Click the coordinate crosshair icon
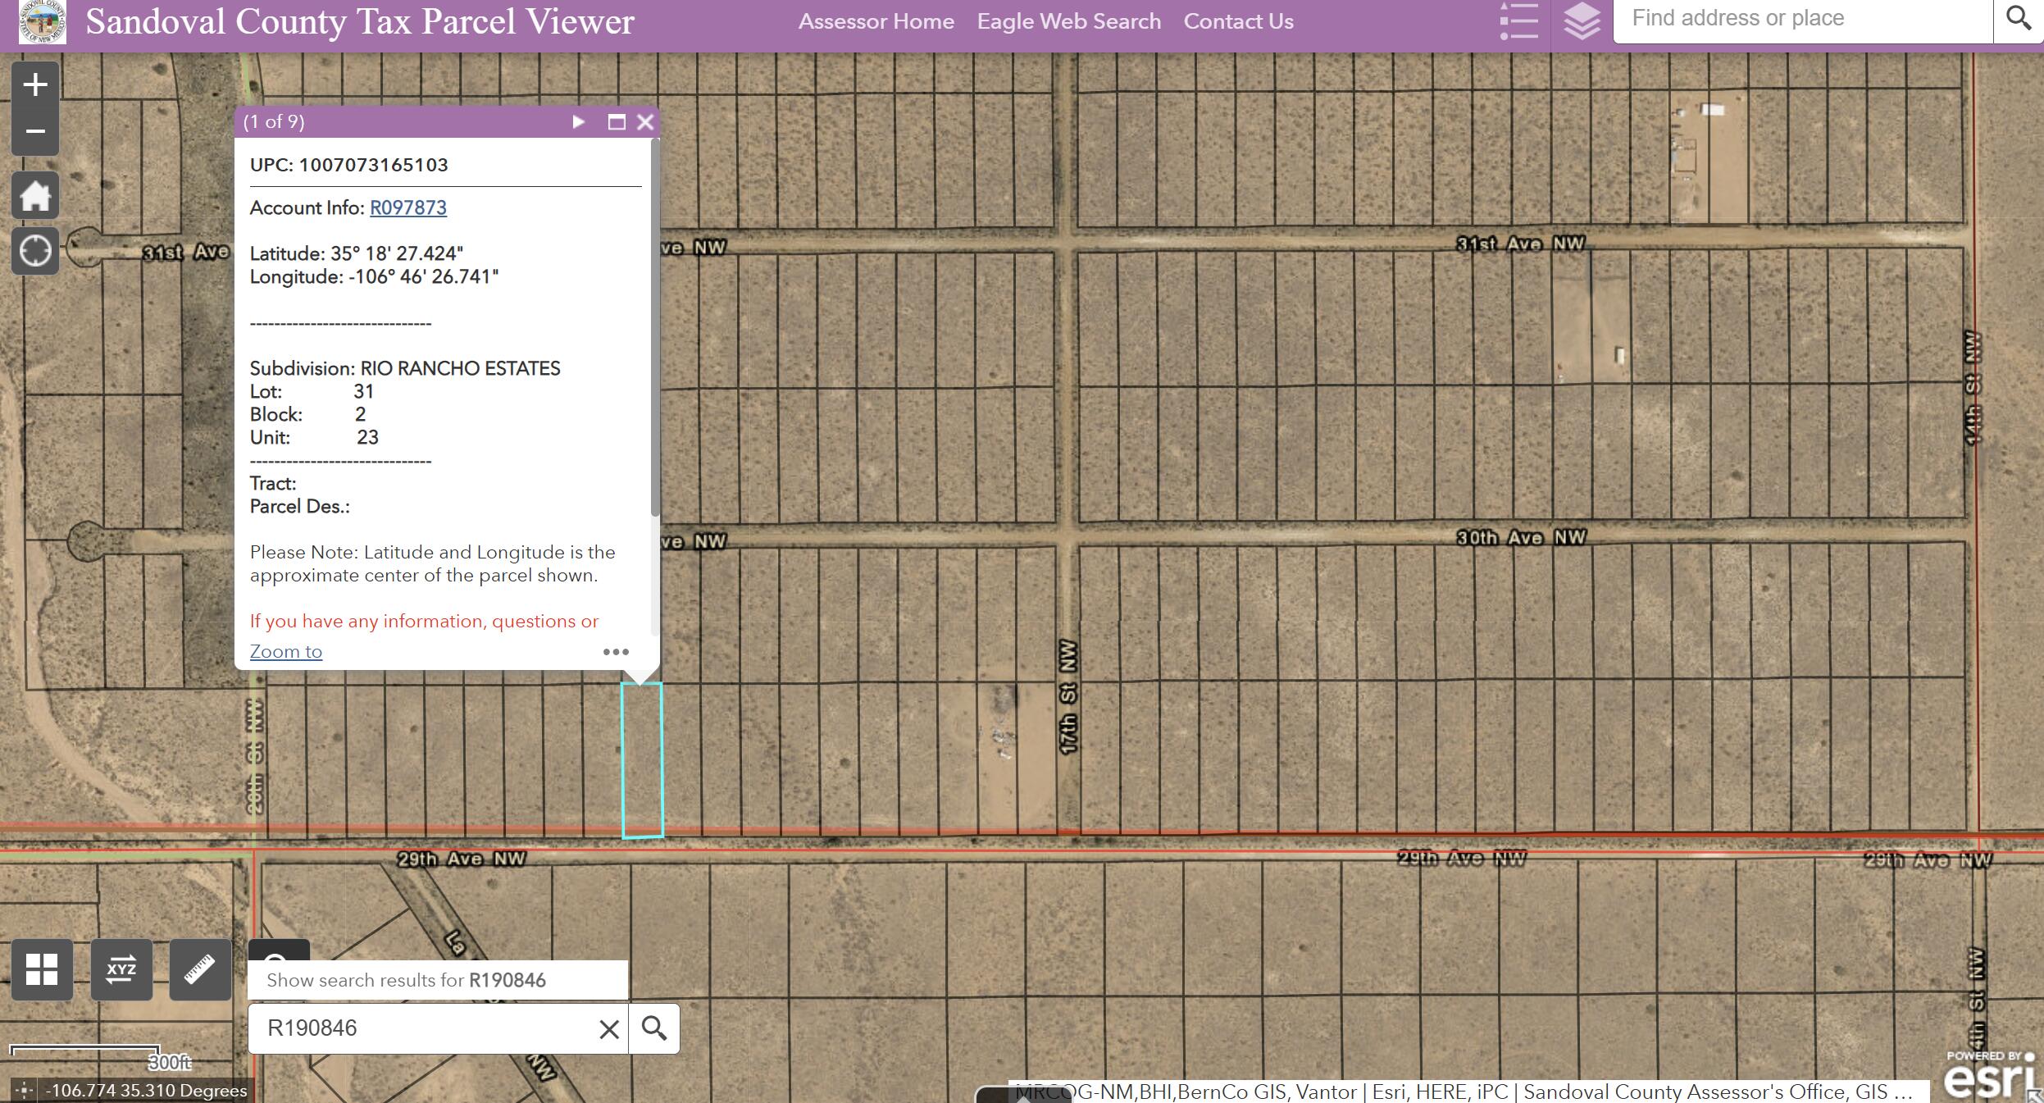Image resolution: width=2044 pixels, height=1103 pixels. (24, 1091)
